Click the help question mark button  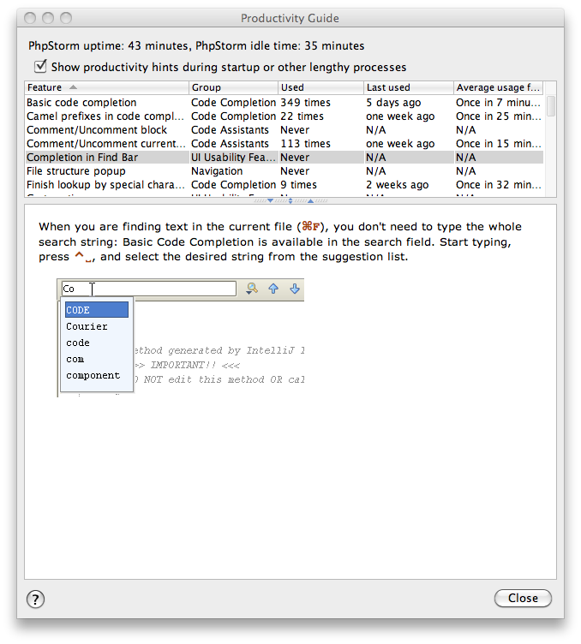[x=35, y=599]
